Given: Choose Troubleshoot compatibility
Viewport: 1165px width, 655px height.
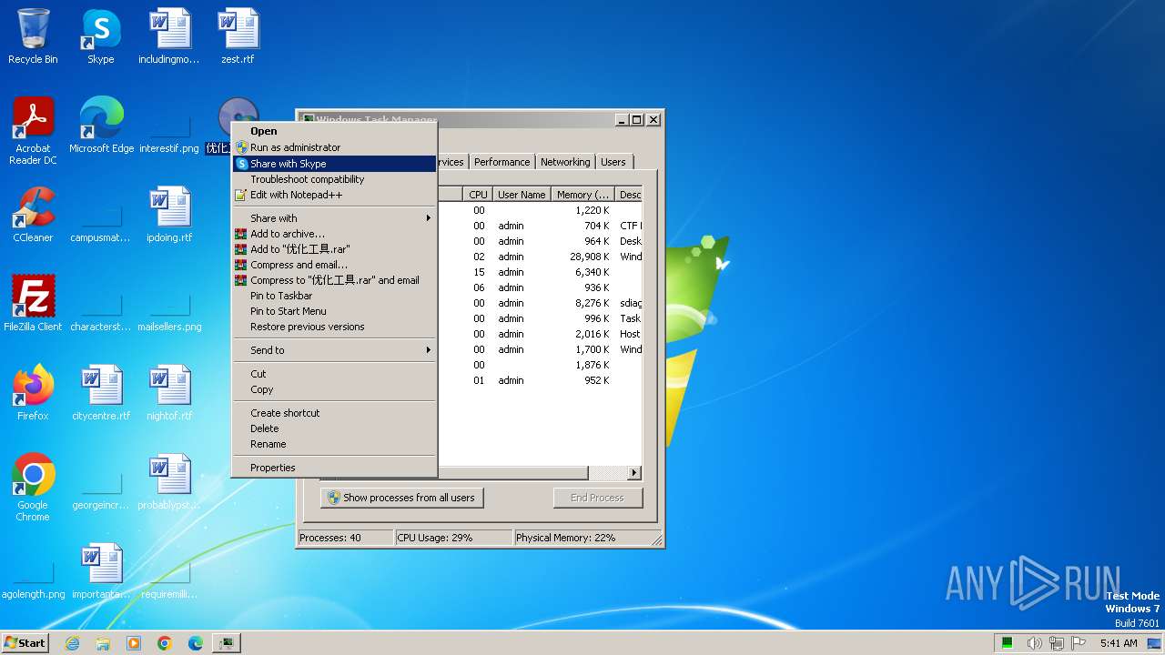Looking at the screenshot, I should click(335, 179).
